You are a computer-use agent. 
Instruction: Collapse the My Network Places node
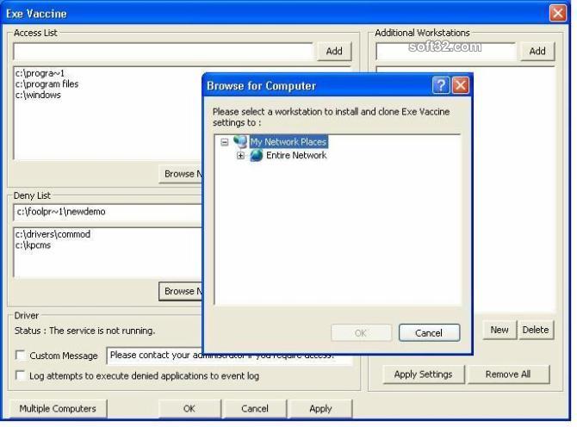click(x=225, y=142)
